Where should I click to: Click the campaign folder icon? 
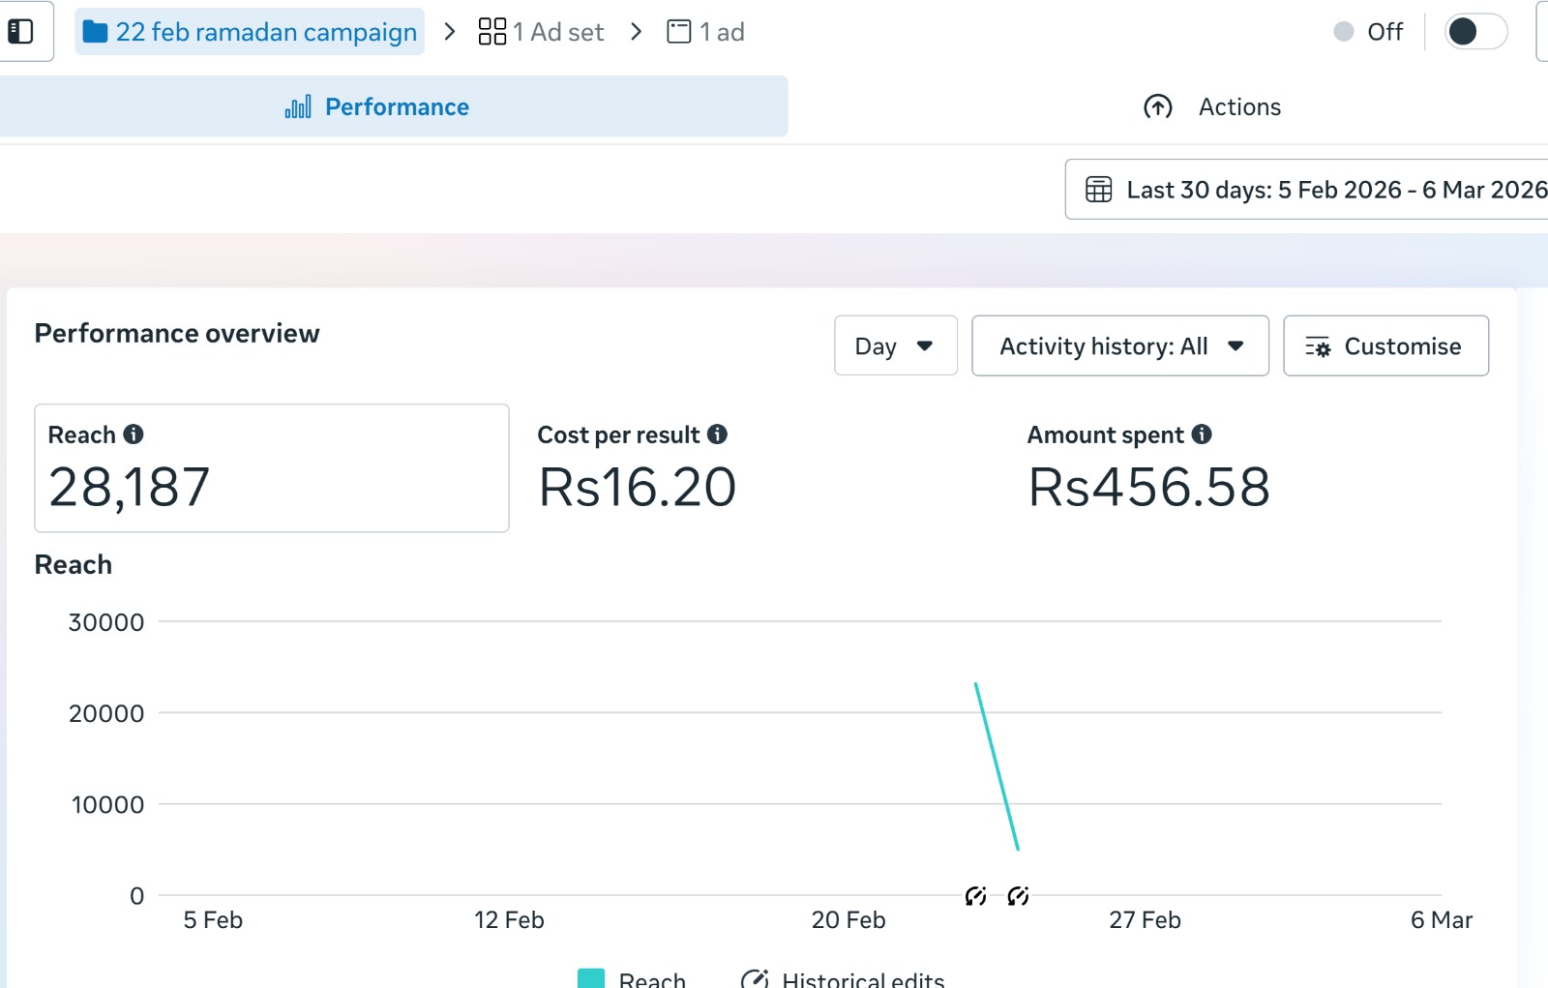click(95, 32)
